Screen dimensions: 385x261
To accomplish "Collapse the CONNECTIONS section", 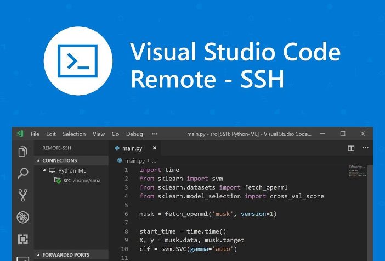I will (x=38, y=160).
